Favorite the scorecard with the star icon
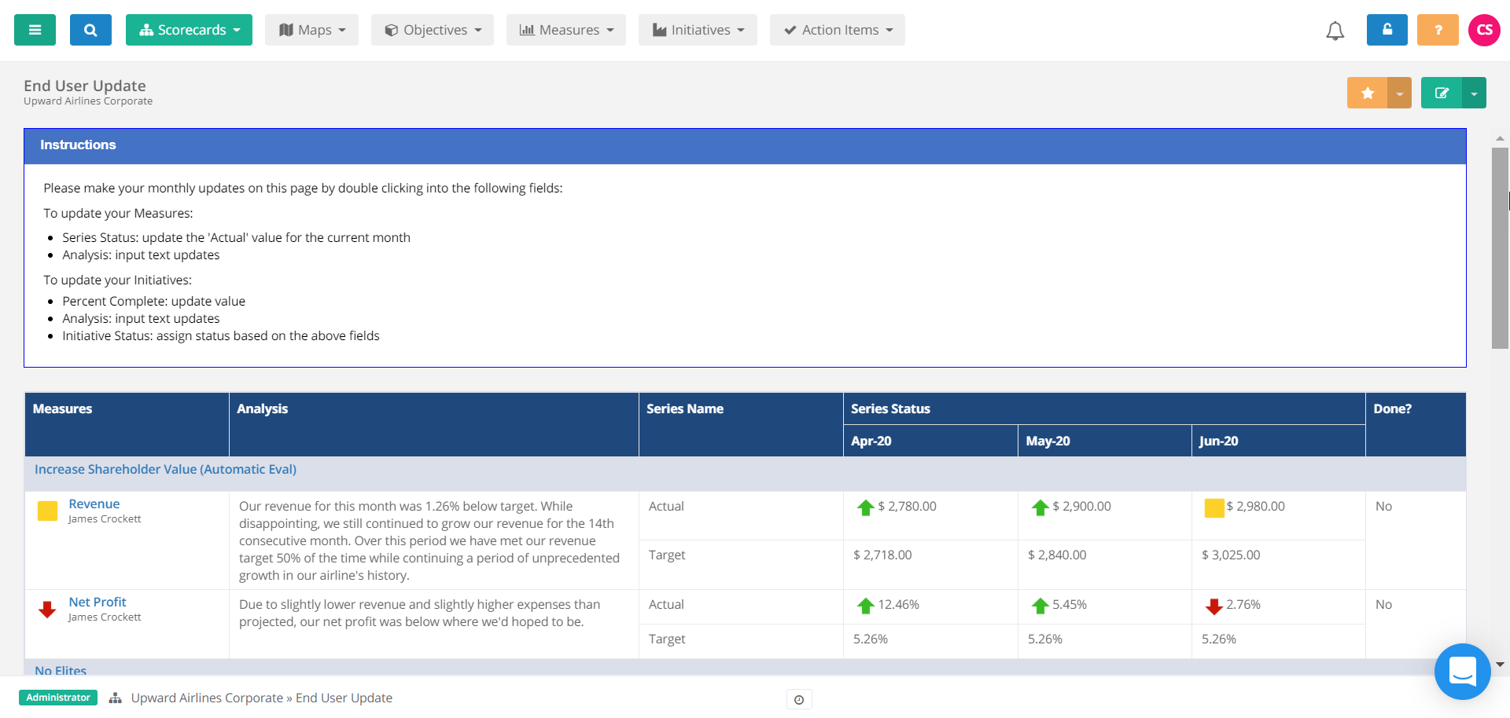 1367,92
